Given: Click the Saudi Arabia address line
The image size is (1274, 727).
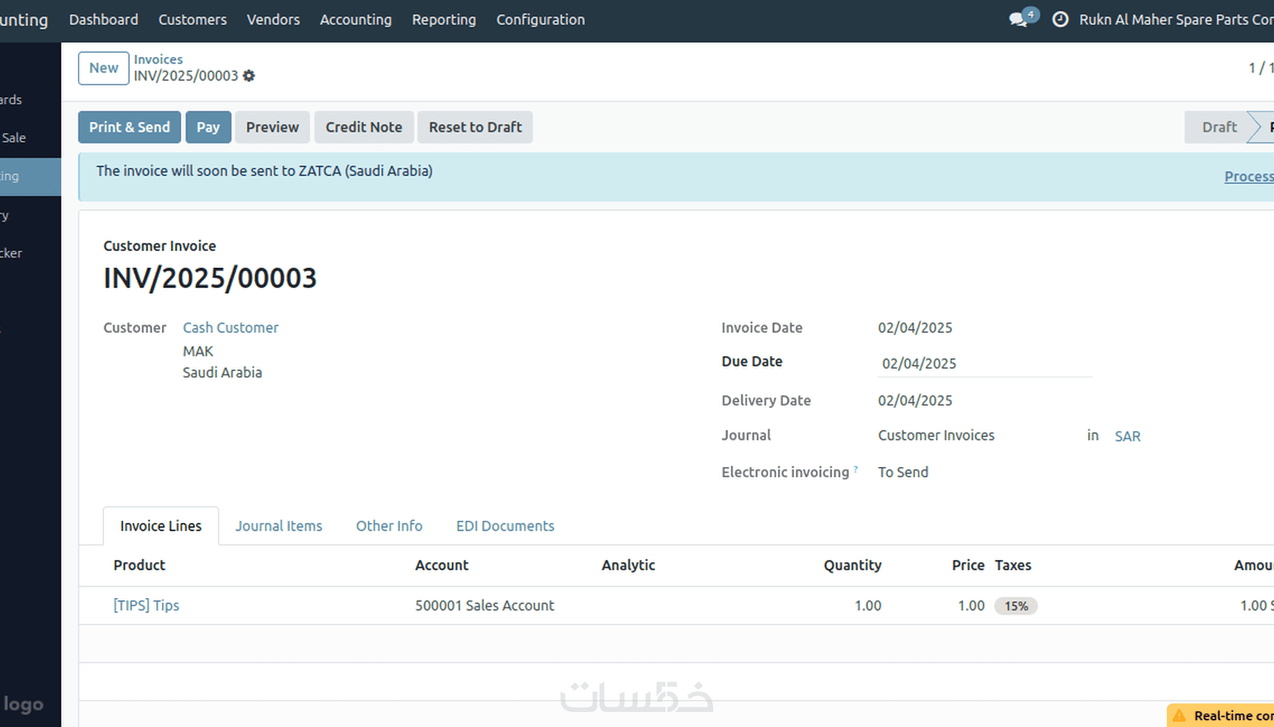Looking at the screenshot, I should coord(223,372).
